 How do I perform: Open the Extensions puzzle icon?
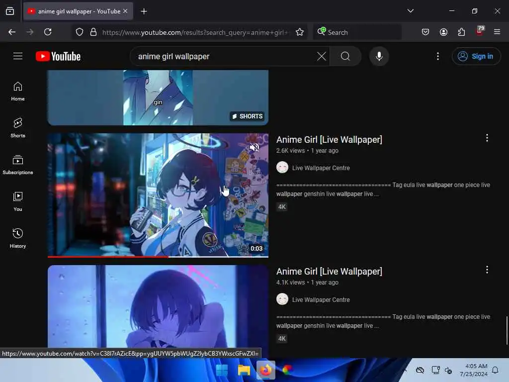461,32
